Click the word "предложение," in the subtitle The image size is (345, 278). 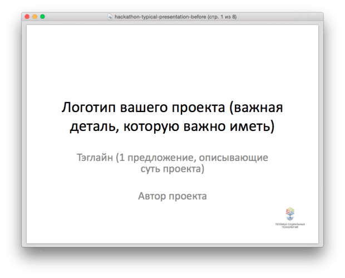[x=161, y=158]
